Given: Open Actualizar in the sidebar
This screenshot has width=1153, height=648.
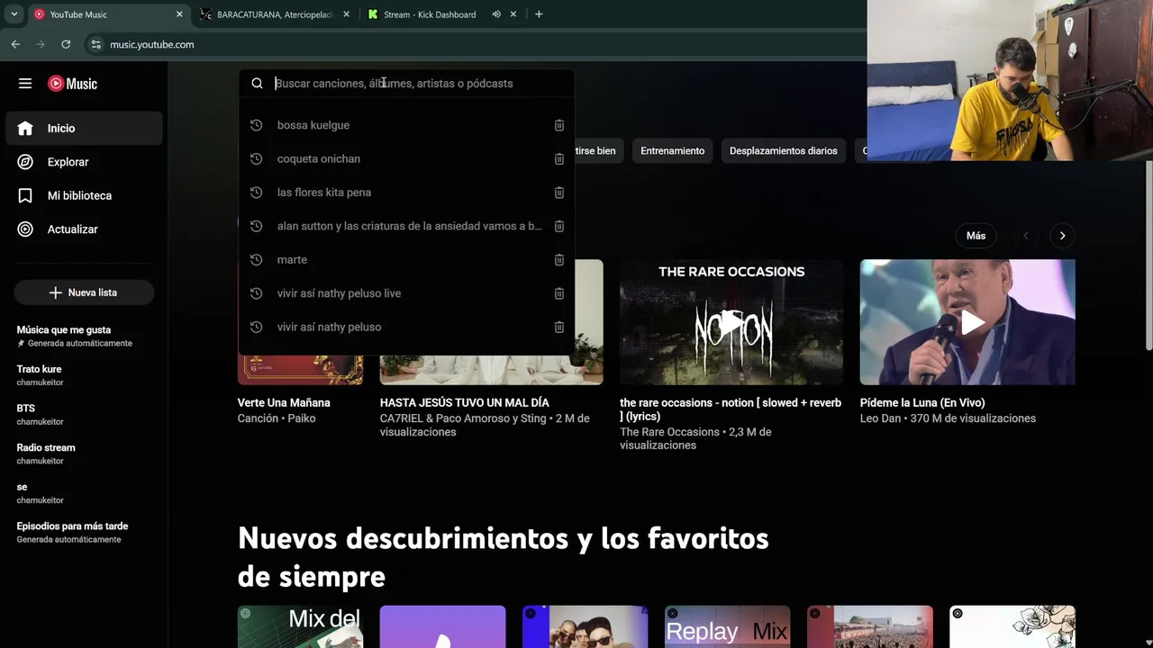Looking at the screenshot, I should pyautogui.click(x=84, y=229).
